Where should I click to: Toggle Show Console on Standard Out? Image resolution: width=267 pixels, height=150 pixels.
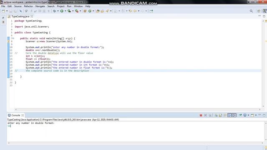point(230,115)
